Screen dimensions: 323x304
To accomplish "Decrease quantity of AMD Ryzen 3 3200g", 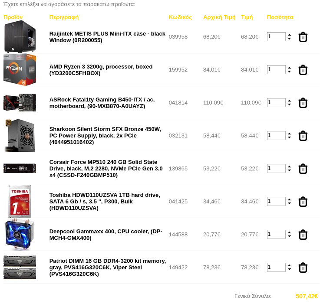I will click(x=289, y=72).
